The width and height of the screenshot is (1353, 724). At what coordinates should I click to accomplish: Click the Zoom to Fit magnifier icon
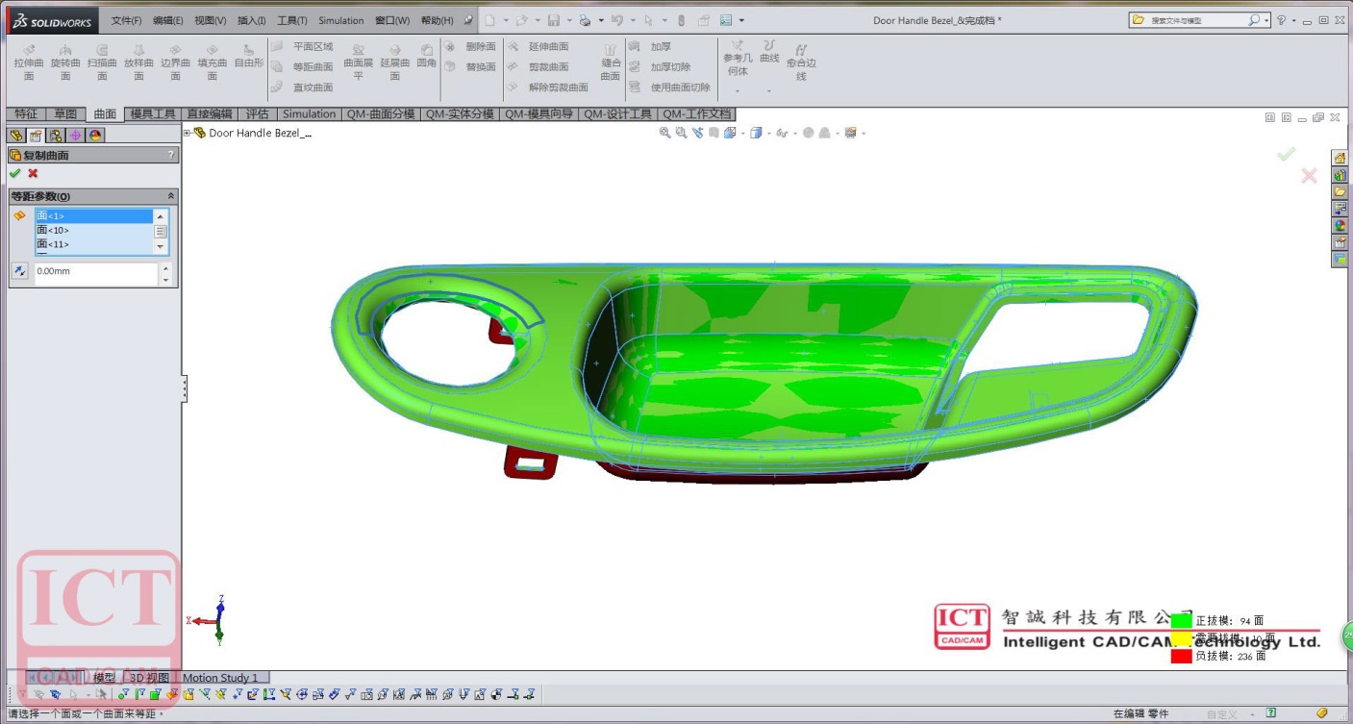point(664,133)
